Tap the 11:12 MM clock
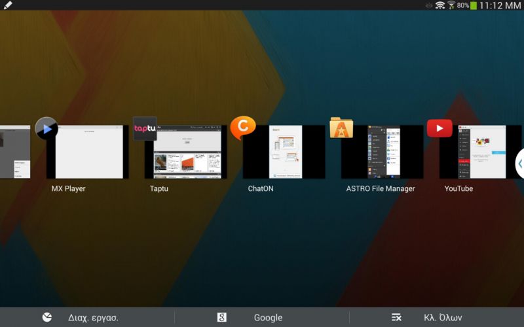This screenshot has height=327, width=524. [x=500, y=5]
